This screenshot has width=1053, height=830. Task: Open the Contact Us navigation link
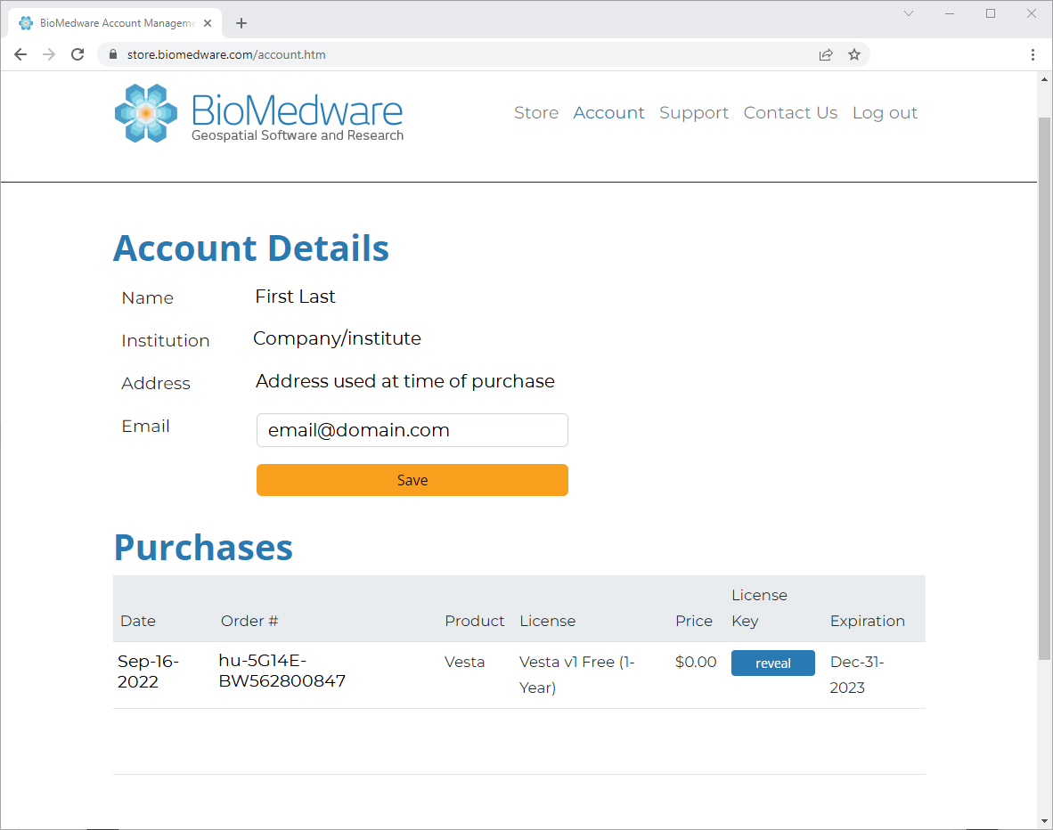[790, 113]
